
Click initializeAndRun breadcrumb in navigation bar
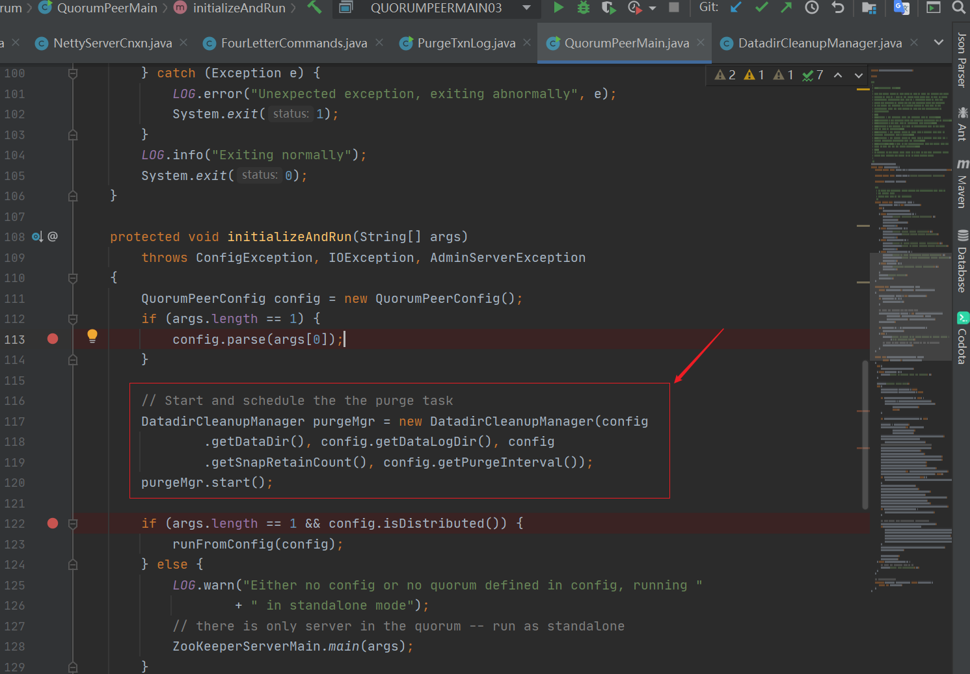pyautogui.click(x=231, y=8)
